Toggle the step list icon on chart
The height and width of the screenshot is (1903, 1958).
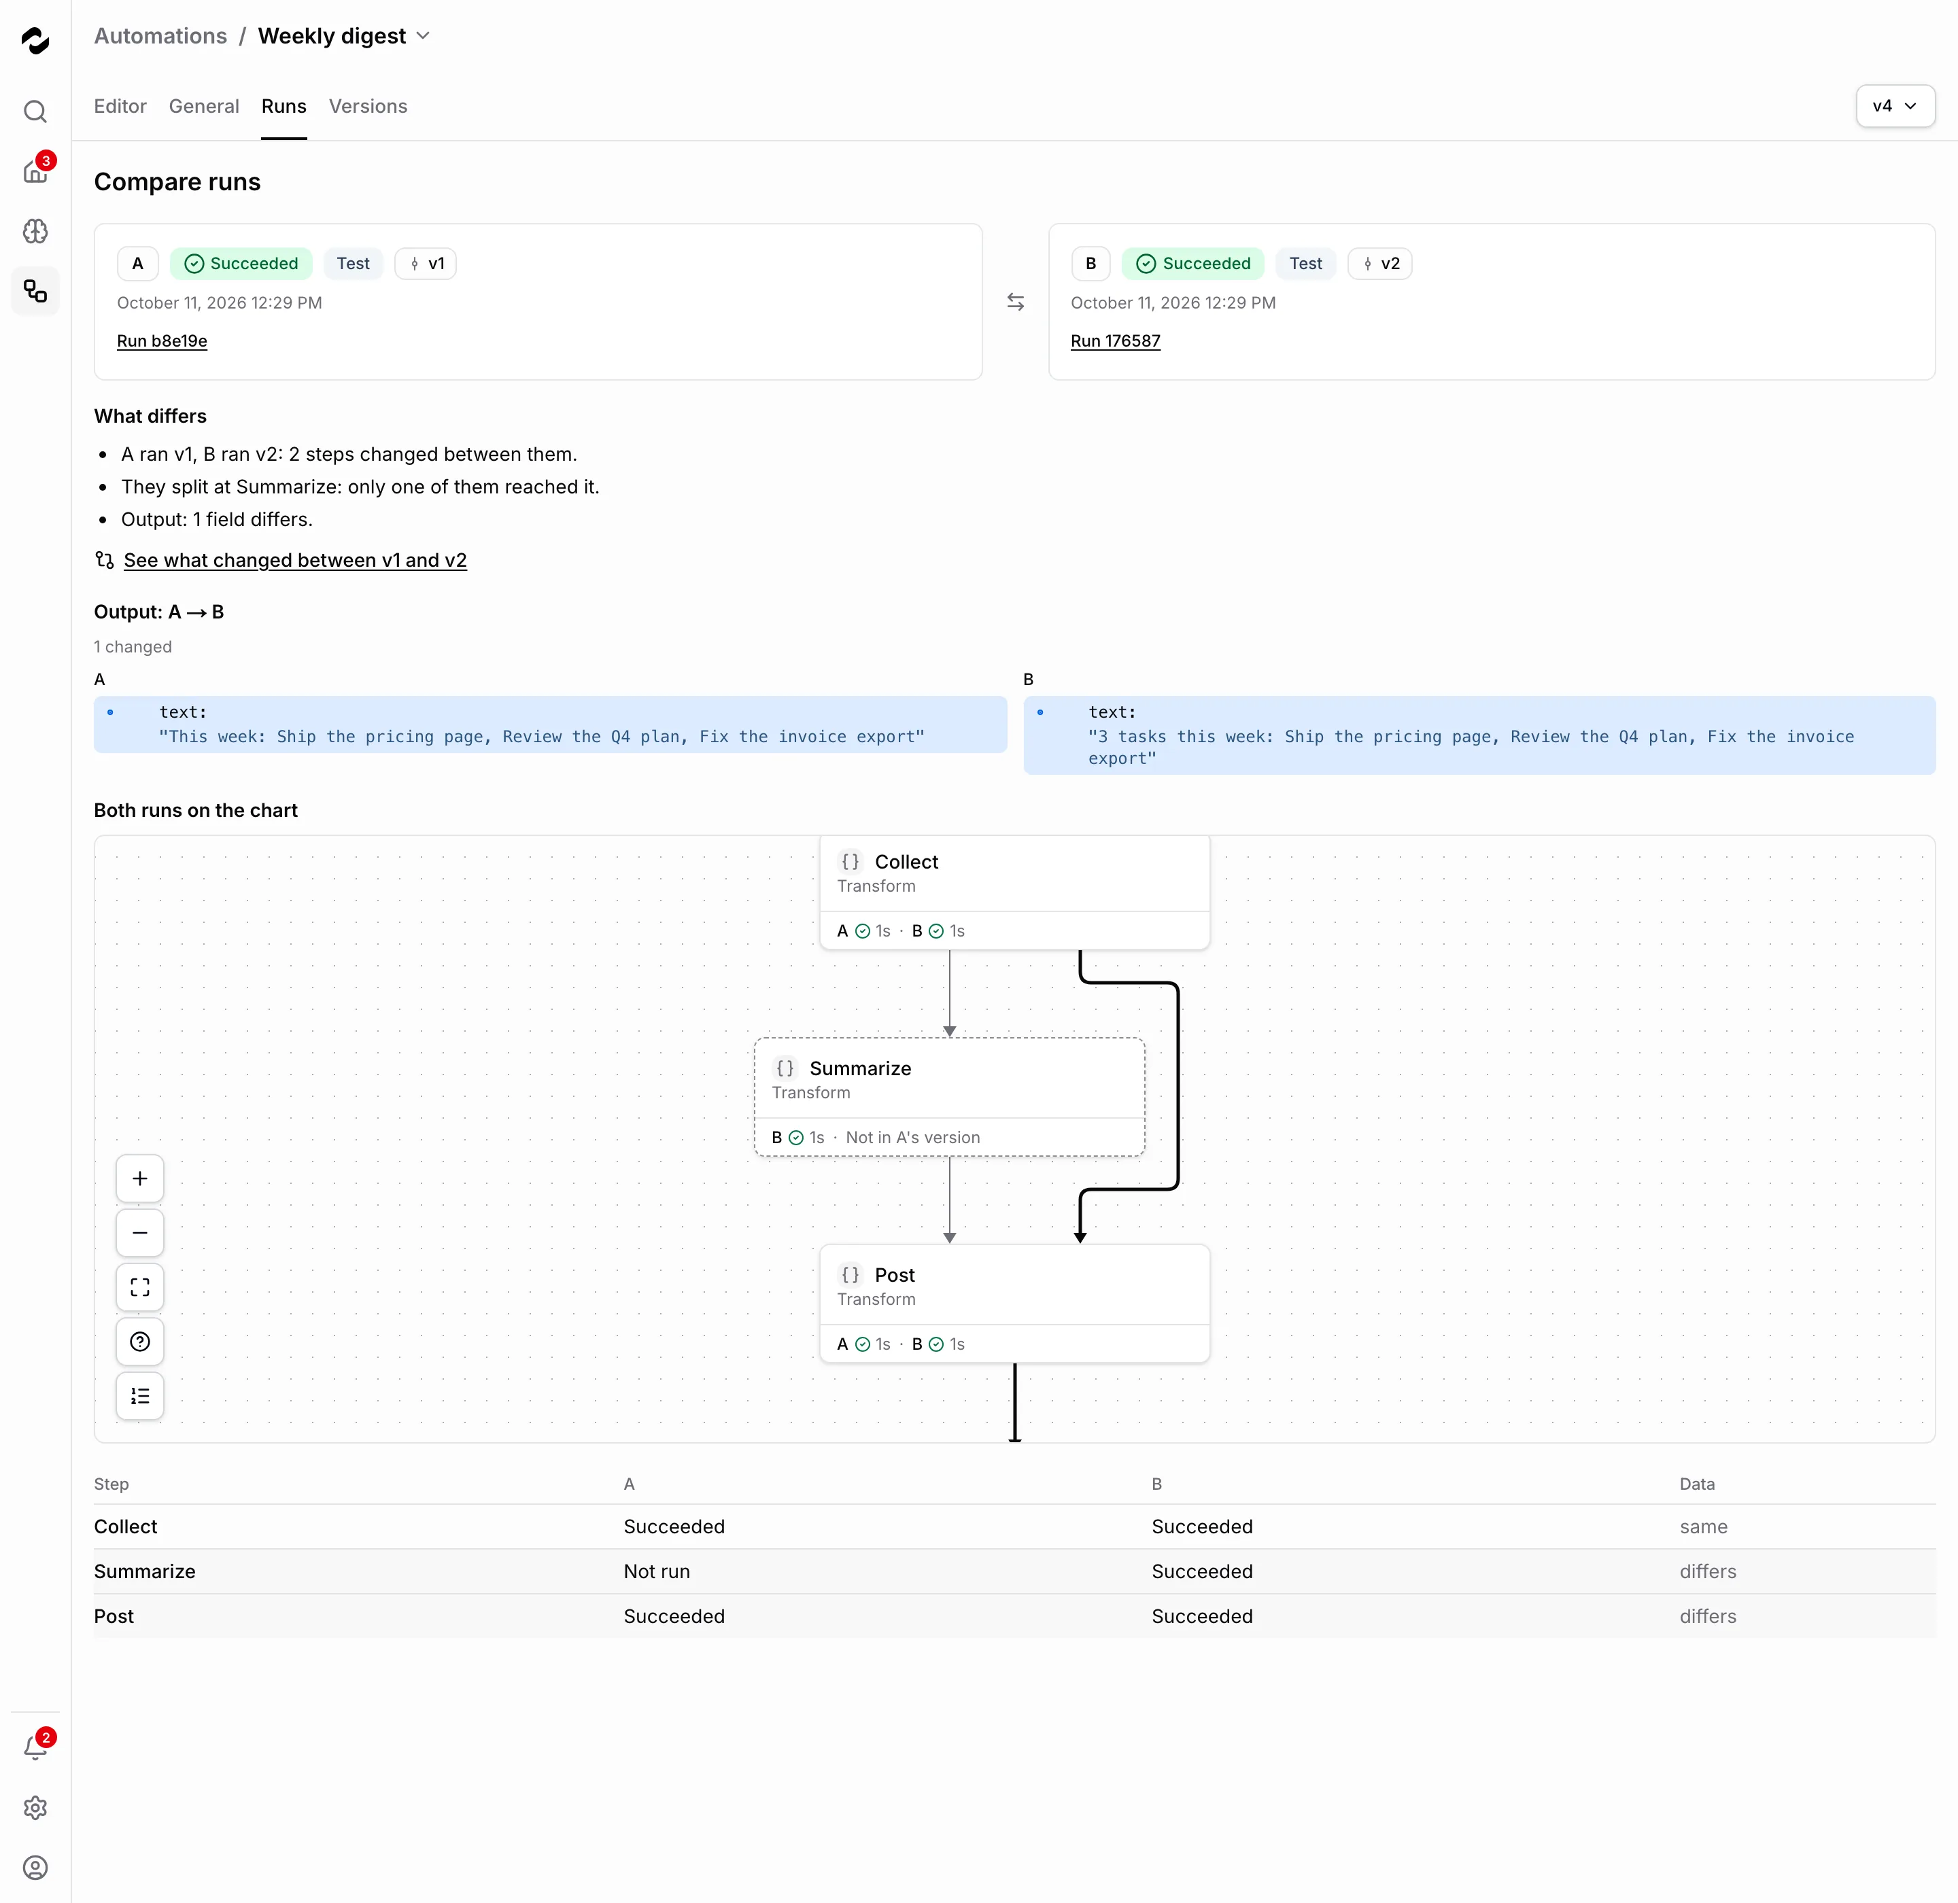click(140, 1396)
